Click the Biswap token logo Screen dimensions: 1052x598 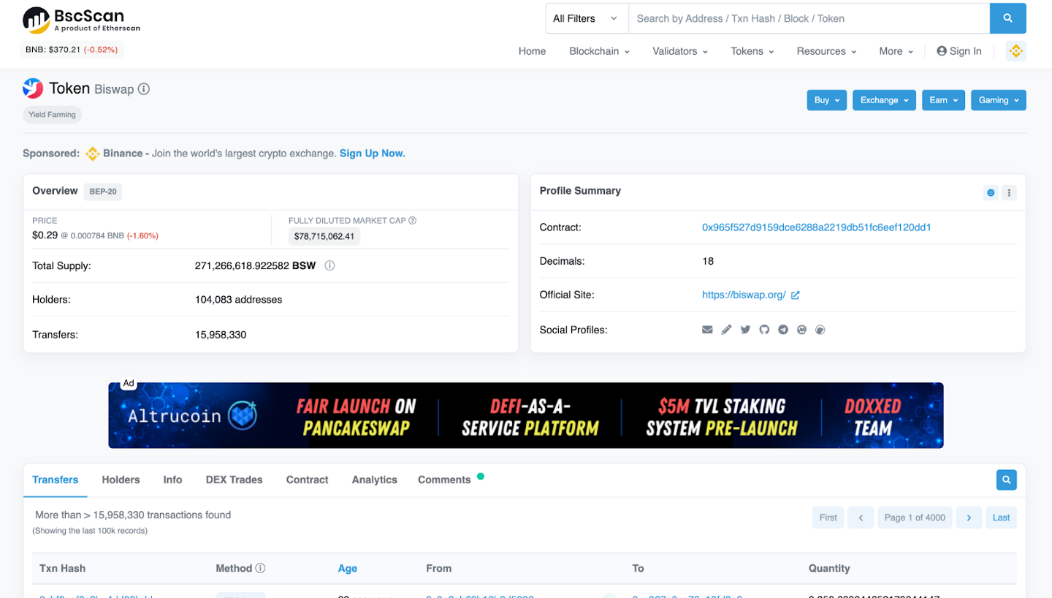coord(33,88)
